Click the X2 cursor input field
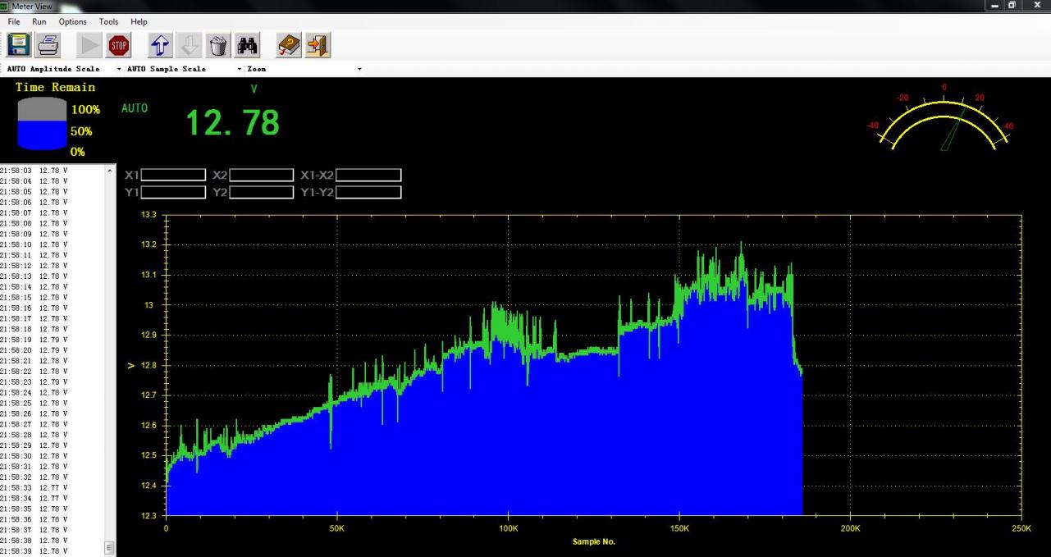Viewport: 1051px width, 557px height. click(262, 175)
